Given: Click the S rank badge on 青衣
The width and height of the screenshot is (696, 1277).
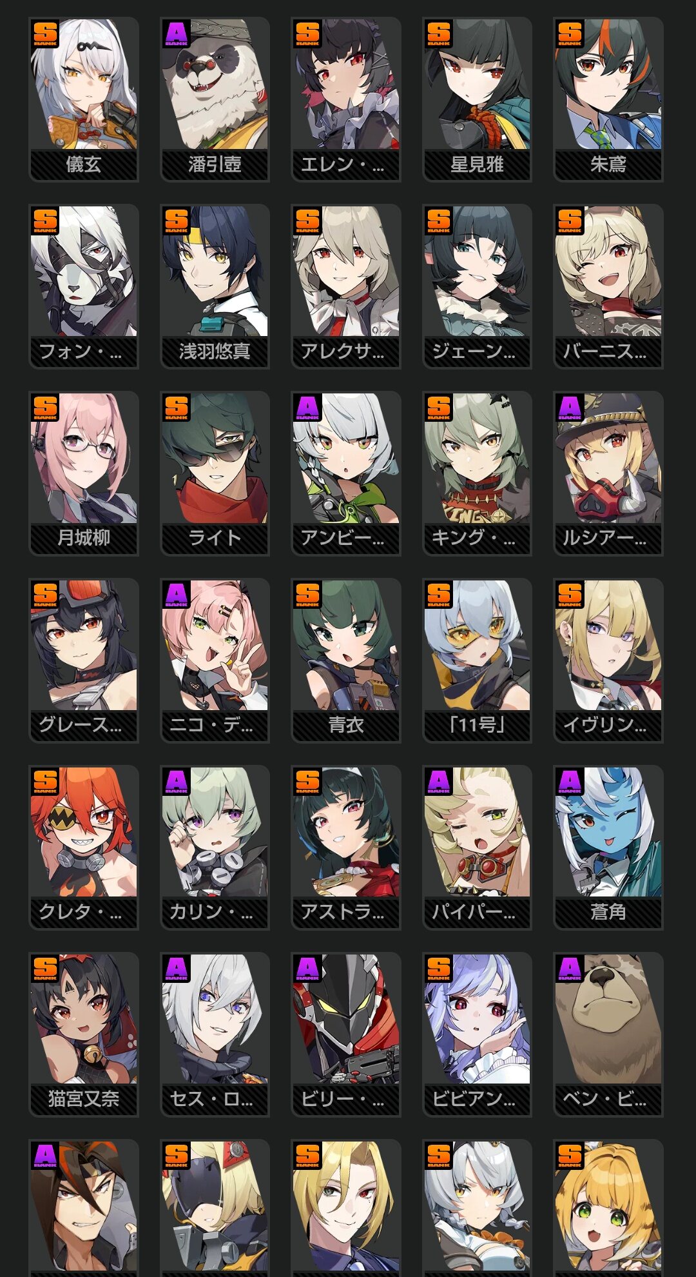Looking at the screenshot, I should tap(307, 595).
